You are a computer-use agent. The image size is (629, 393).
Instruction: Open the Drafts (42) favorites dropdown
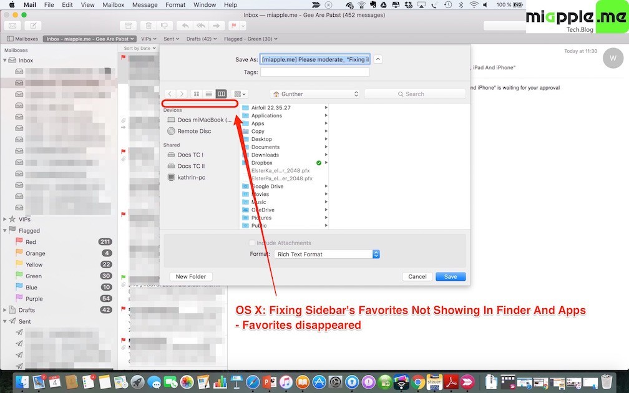click(202, 39)
